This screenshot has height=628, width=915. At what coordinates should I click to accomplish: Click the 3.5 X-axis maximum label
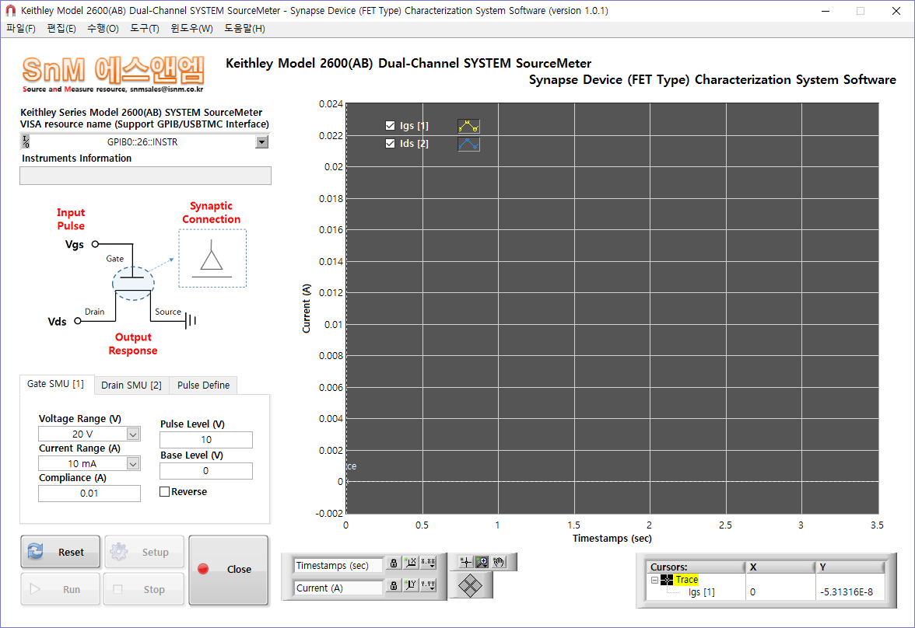coord(876,525)
